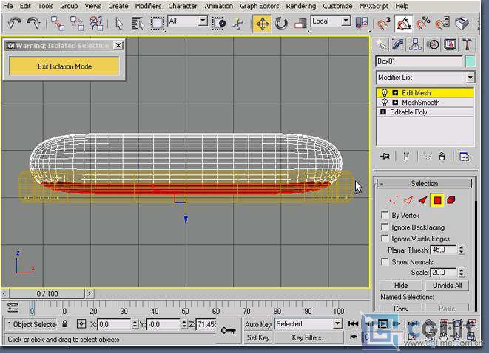Toggle the Selection Lock padlock

coord(65,324)
